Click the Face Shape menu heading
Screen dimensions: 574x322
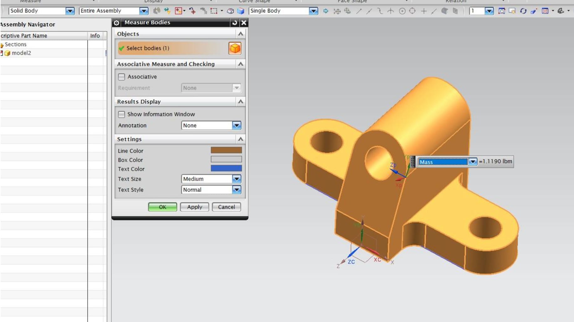pos(352,2)
